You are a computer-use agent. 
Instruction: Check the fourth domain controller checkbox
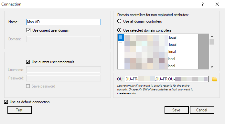click(121, 58)
